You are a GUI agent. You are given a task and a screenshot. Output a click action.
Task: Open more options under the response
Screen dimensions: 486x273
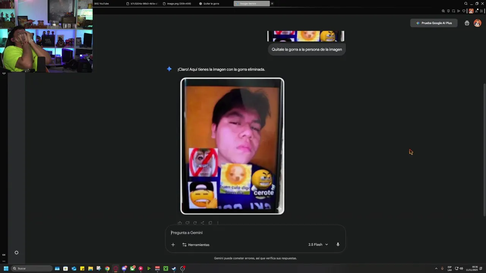tap(218, 223)
